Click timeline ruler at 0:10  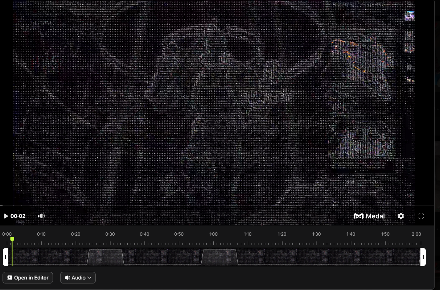(41, 234)
